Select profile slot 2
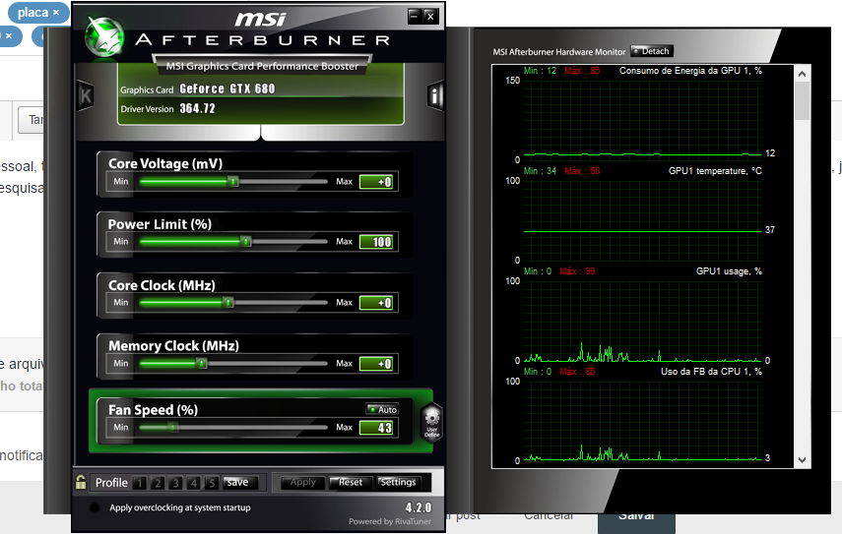This screenshot has width=842, height=534. (158, 483)
